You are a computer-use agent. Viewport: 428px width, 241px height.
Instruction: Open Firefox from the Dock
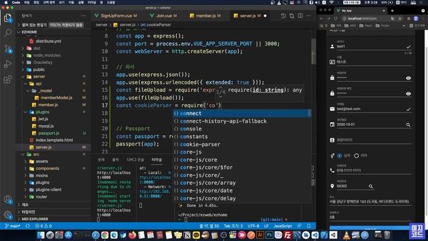[x=132, y=235]
